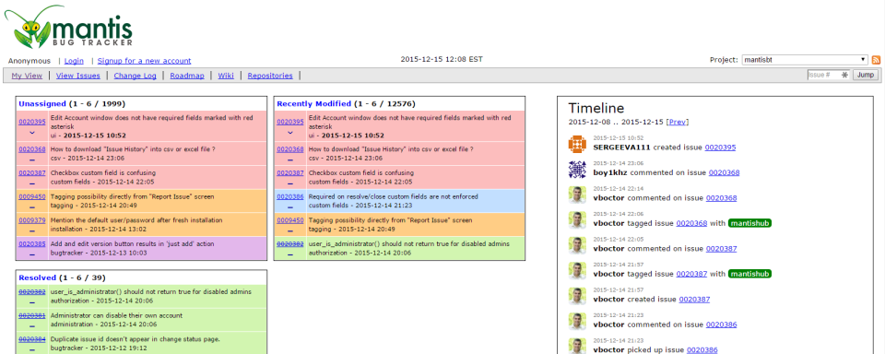Screen dimensions: 885x354
Task: Click priority arrow under 0020395 in Recently Modified
Action: pos(290,133)
